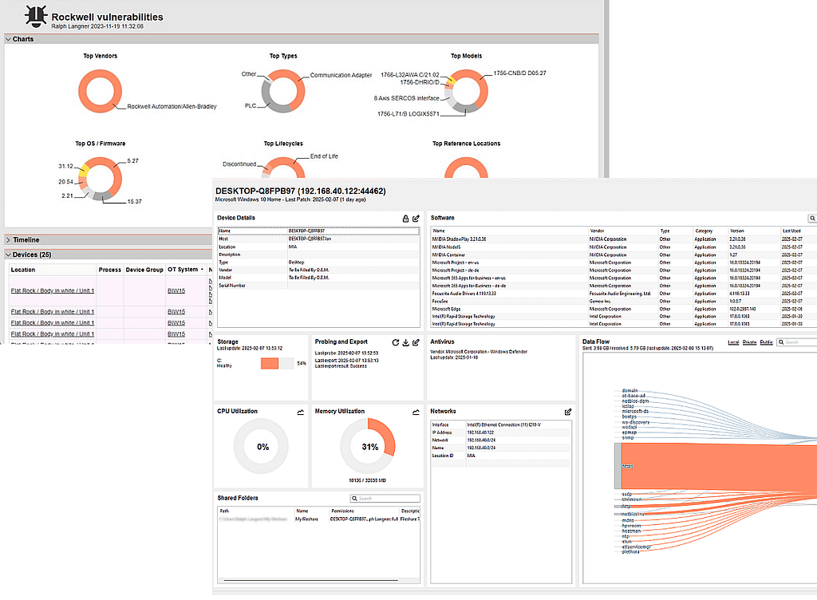Click the netbios-ns label in Data Flow
The height and width of the screenshot is (600, 817).
[633, 514]
